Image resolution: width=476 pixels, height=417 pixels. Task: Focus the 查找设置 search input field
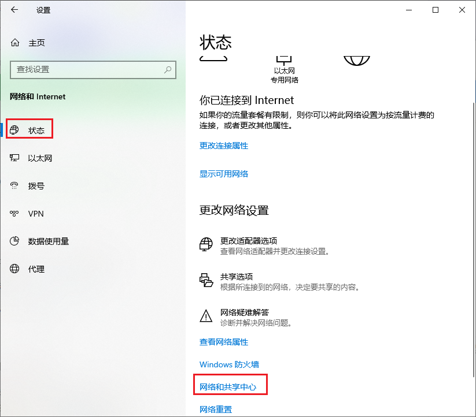coord(93,70)
